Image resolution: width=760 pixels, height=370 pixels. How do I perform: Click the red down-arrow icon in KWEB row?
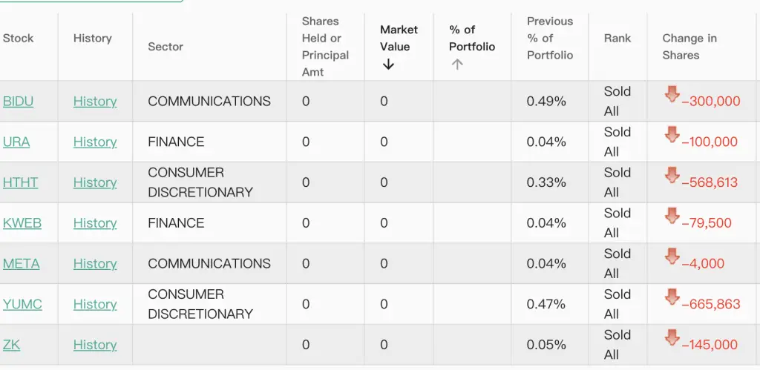click(672, 216)
